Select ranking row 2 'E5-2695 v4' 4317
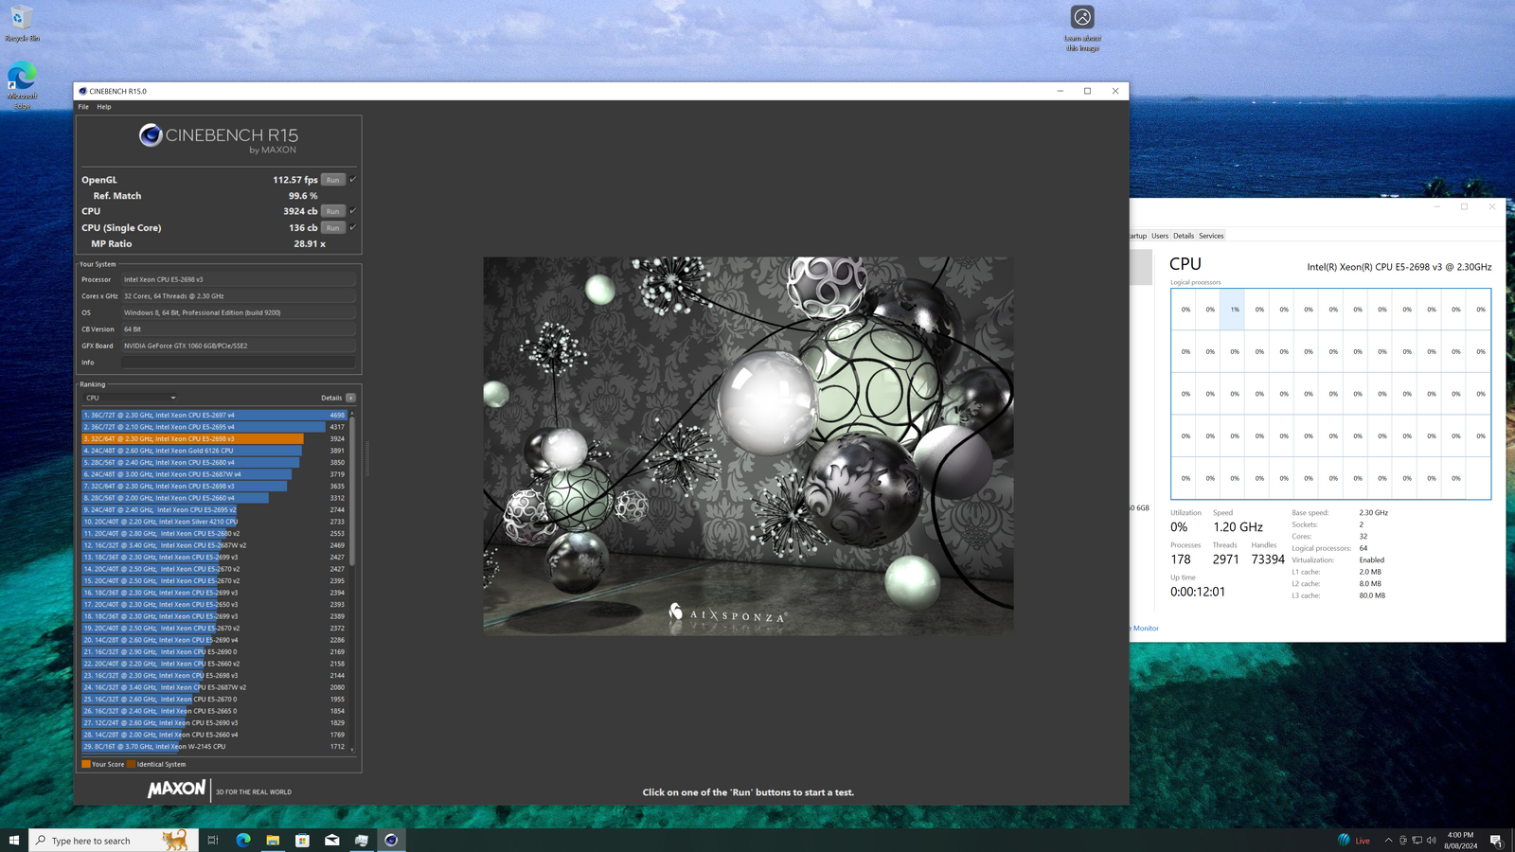 214,427
